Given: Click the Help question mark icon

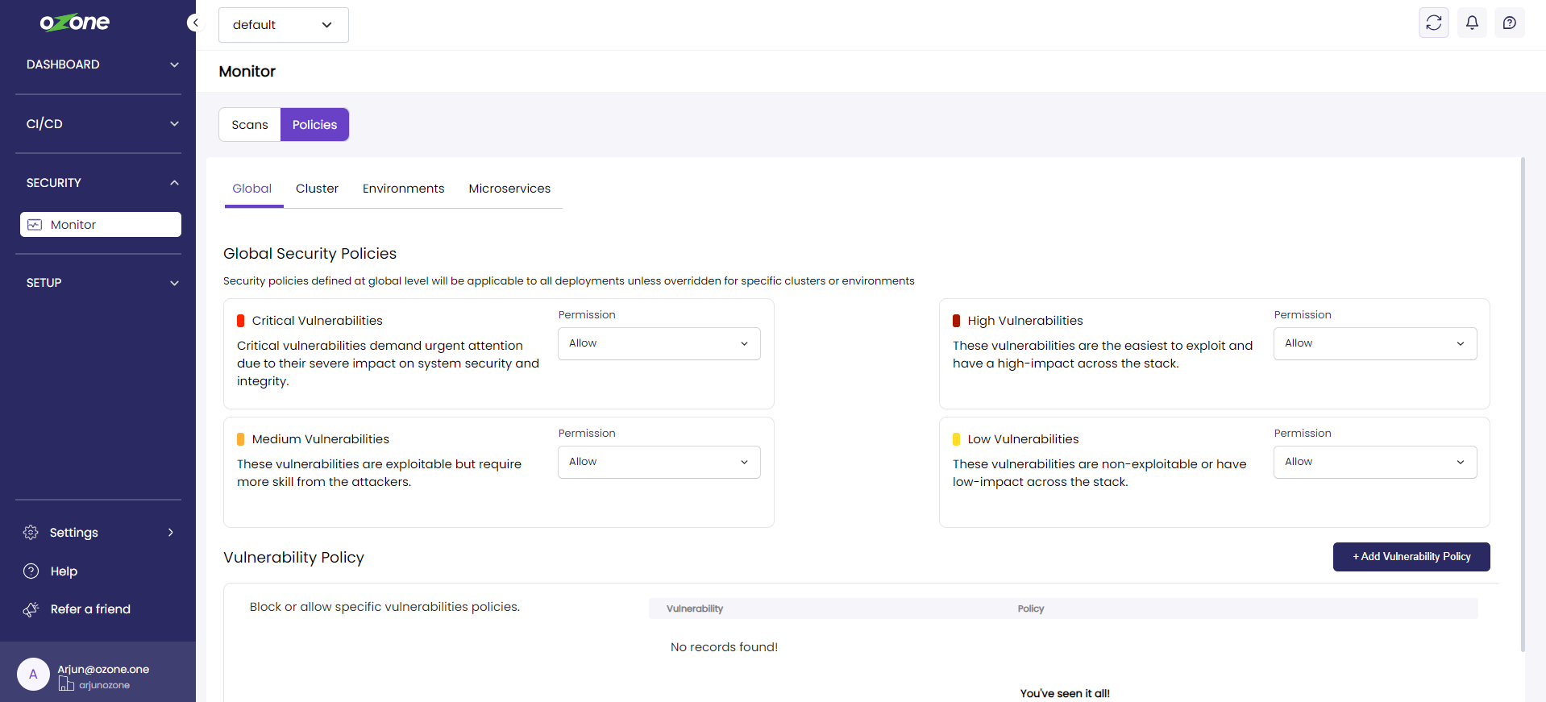Looking at the screenshot, I should point(31,571).
